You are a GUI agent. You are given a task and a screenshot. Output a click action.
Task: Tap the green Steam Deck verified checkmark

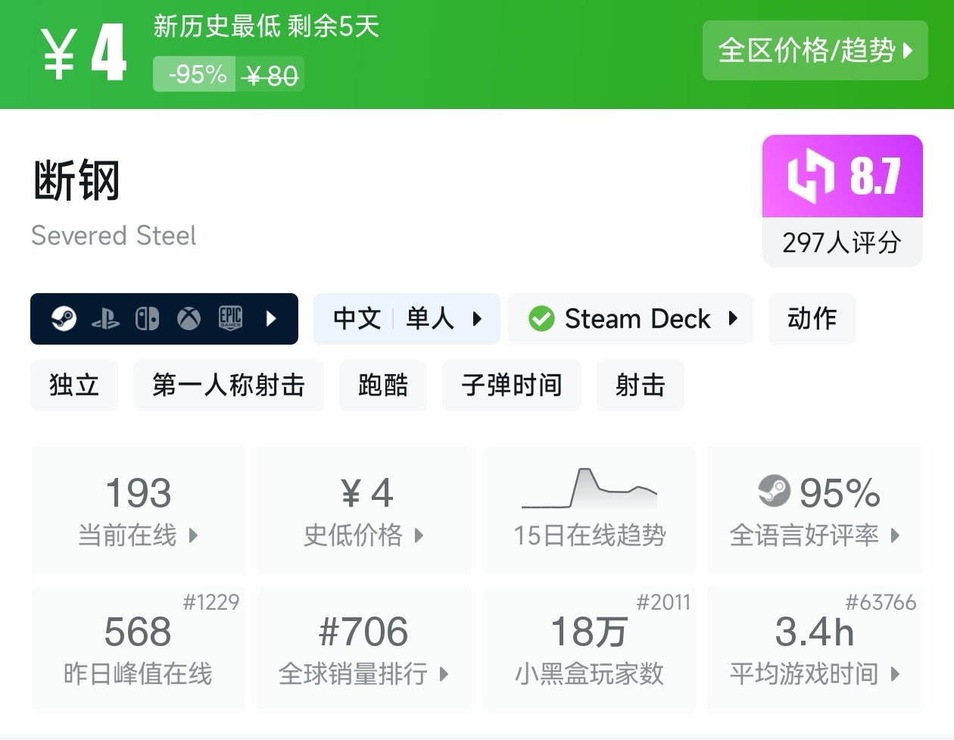541,319
